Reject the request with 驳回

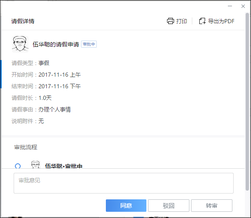pos(168,206)
